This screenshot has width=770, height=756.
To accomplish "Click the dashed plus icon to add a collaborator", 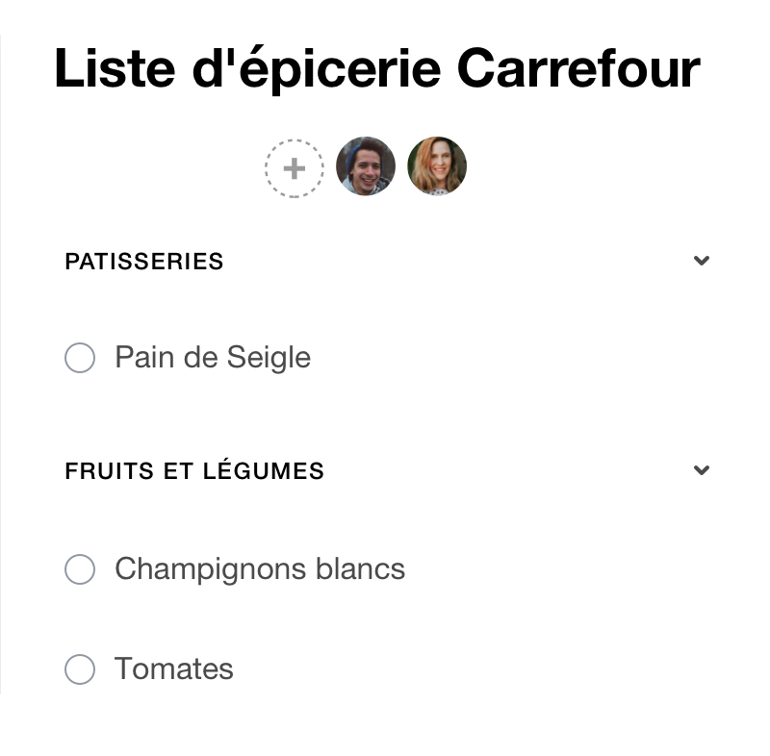I will 294,167.
